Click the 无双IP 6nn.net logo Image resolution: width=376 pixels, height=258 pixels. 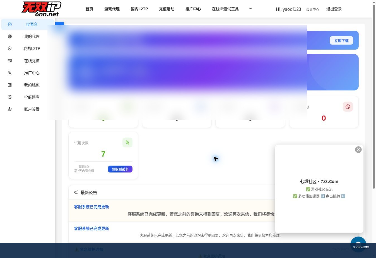click(42, 9)
